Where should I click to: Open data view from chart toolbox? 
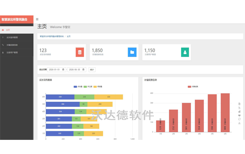coord(239,104)
